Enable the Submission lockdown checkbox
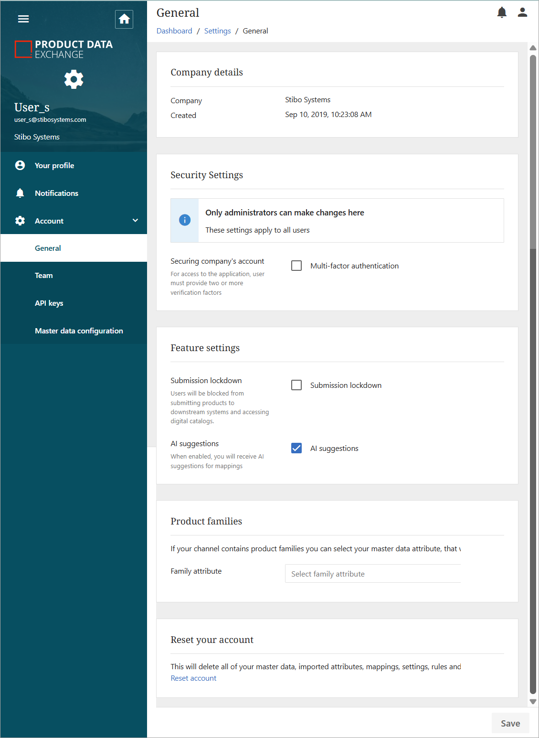The width and height of the screenshot is (539, 738). point(296,385)
